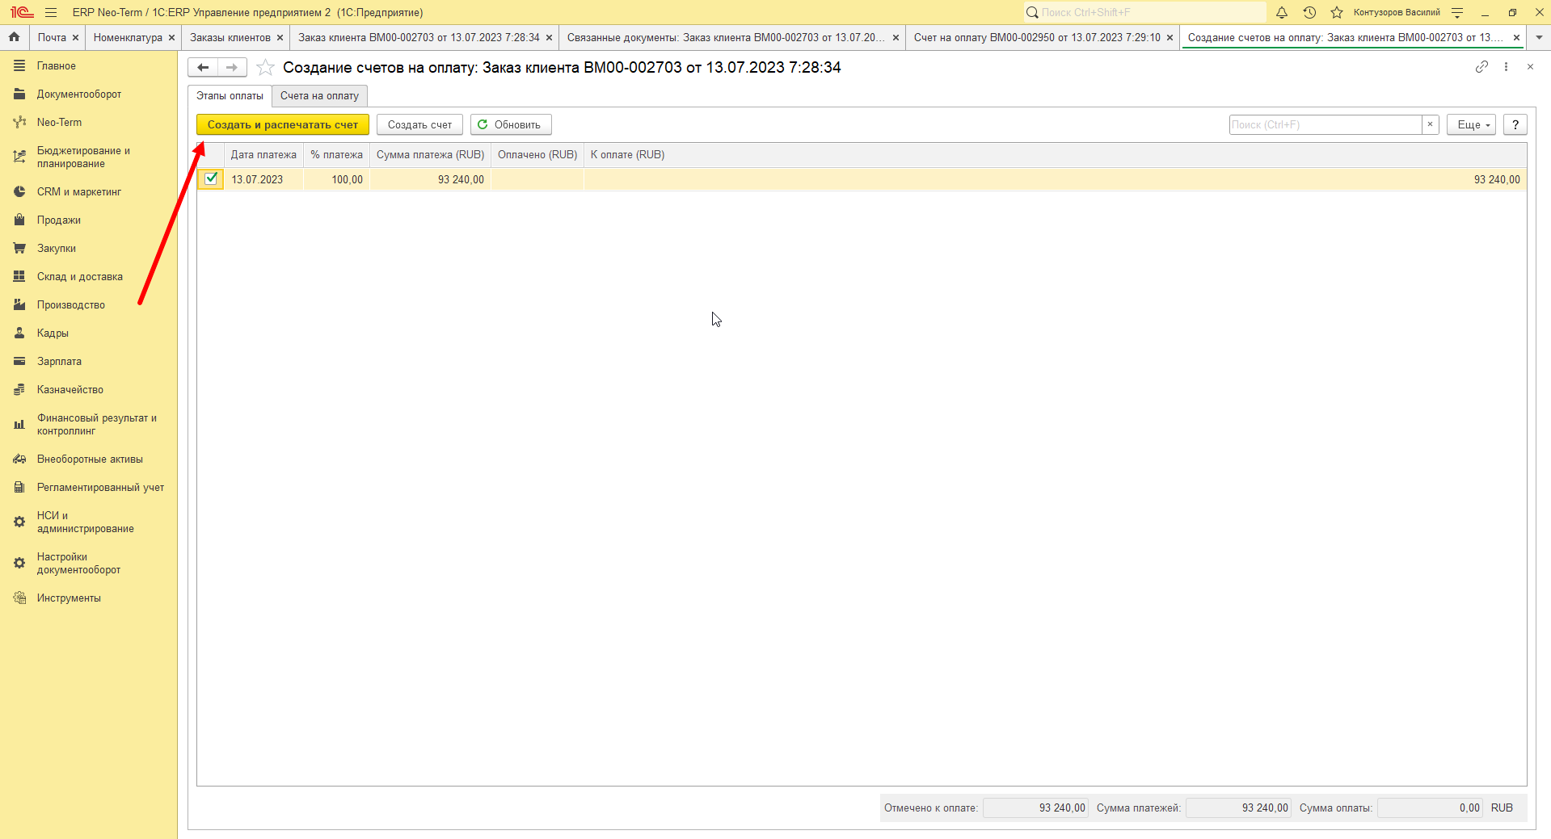The image size is (1551, 839).
Task: Open help with the question mark button
Action: (1515, 124)
